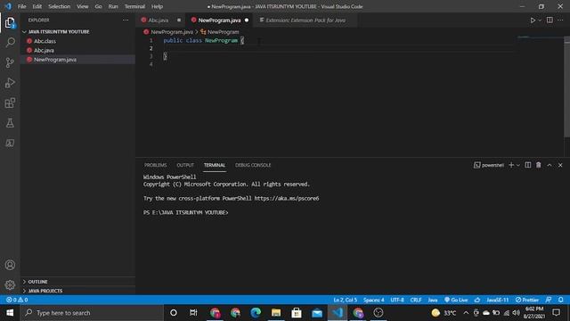Viewport: 570px width, 321px height.
Task: Open the Help menu
Action: pyautogui.click(x=157, y=6)
